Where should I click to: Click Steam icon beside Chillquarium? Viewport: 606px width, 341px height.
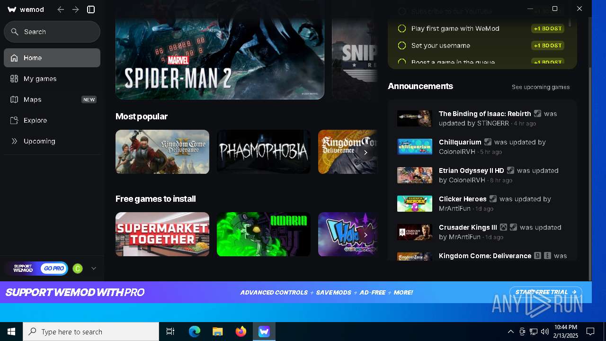488,142
